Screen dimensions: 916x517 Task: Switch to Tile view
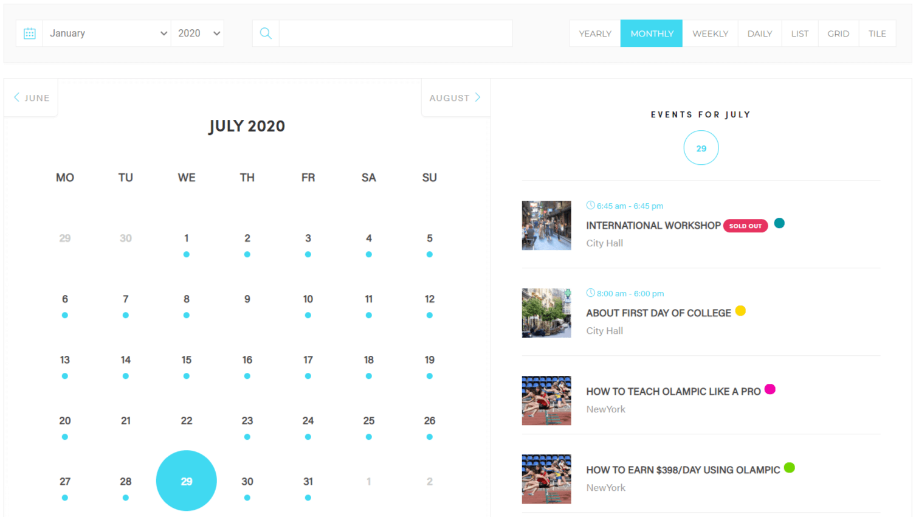click(877, 33)
